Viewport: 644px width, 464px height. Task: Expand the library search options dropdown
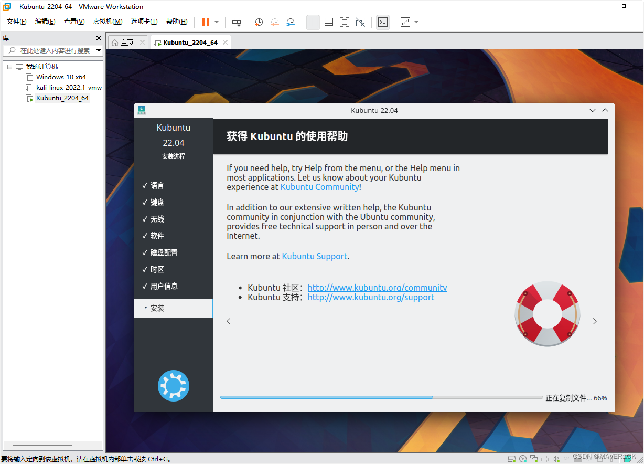click(x=99, y=50)
